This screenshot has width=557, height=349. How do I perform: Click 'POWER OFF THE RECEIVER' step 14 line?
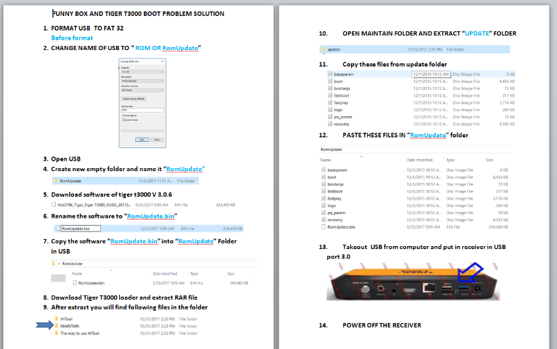point(382,325)
